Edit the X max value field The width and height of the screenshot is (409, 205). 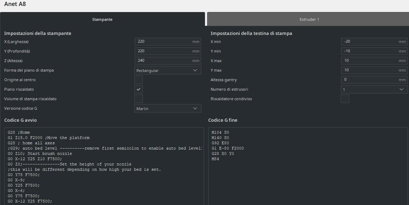(x=374, y=61)
